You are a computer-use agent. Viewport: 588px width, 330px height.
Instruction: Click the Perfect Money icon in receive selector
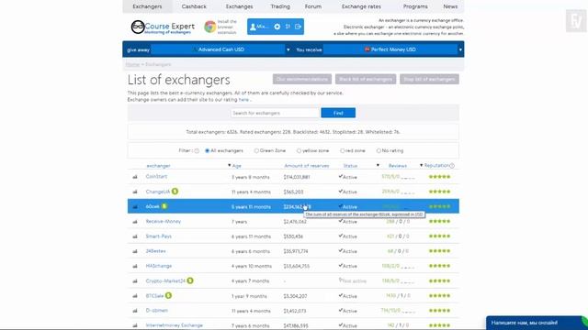tap(367, 49)
